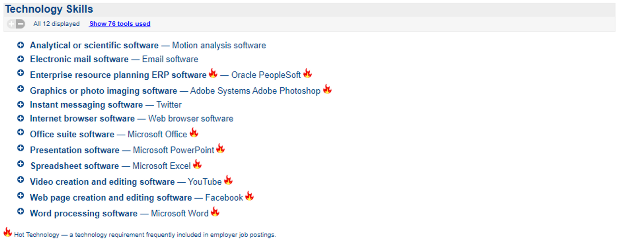This screenshot has width=620, height=244.
Task: Click the Facebook example text
Action: click(224, 198)
